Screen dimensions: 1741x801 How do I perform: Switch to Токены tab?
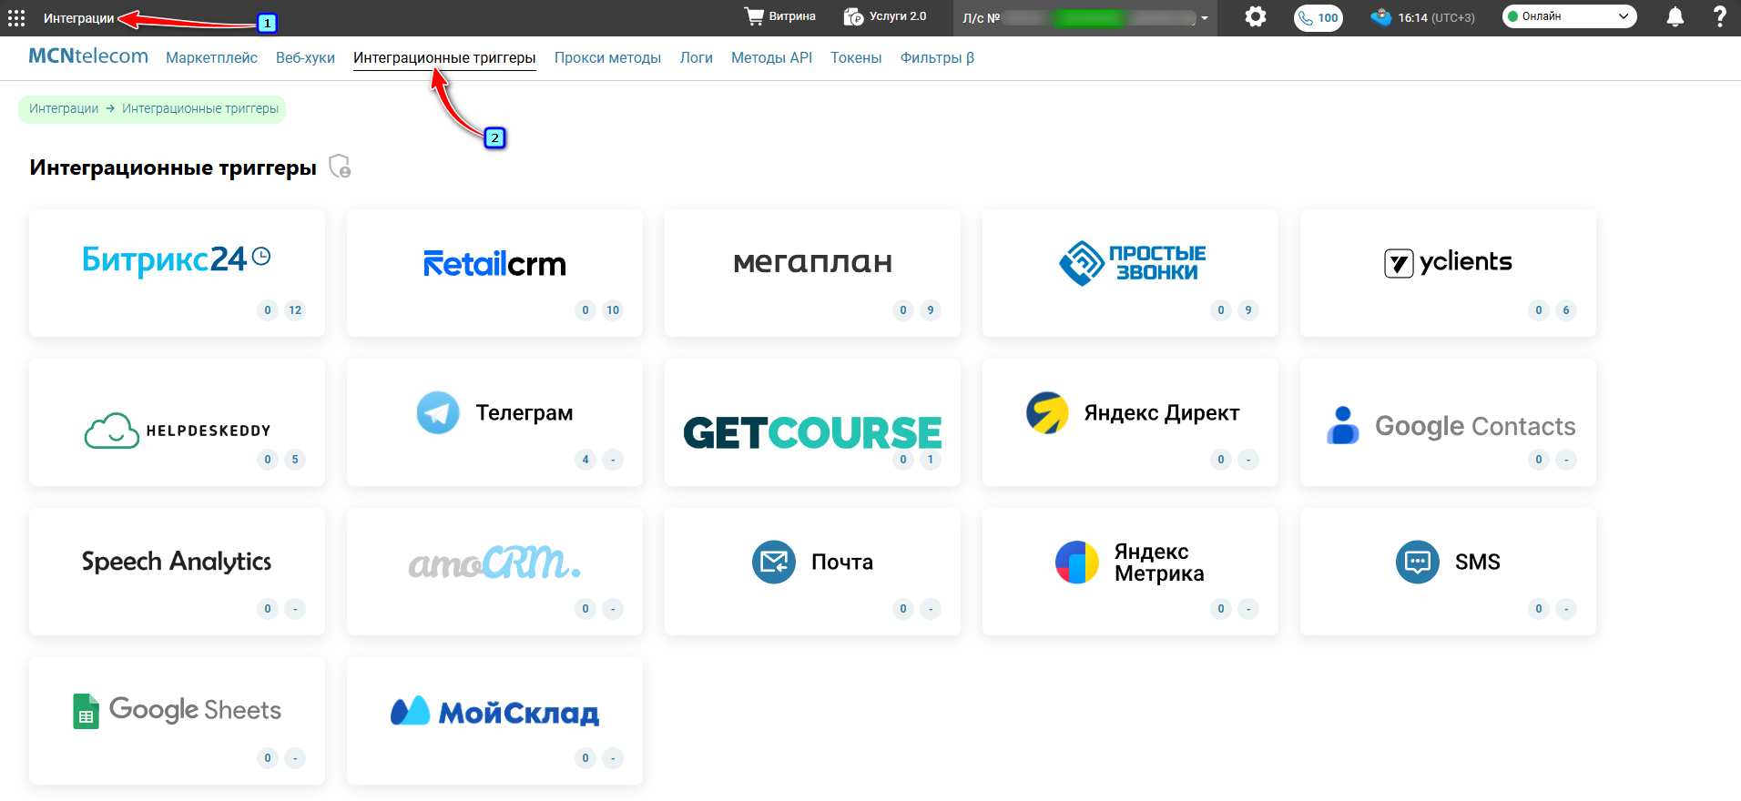tap(856, 58)
